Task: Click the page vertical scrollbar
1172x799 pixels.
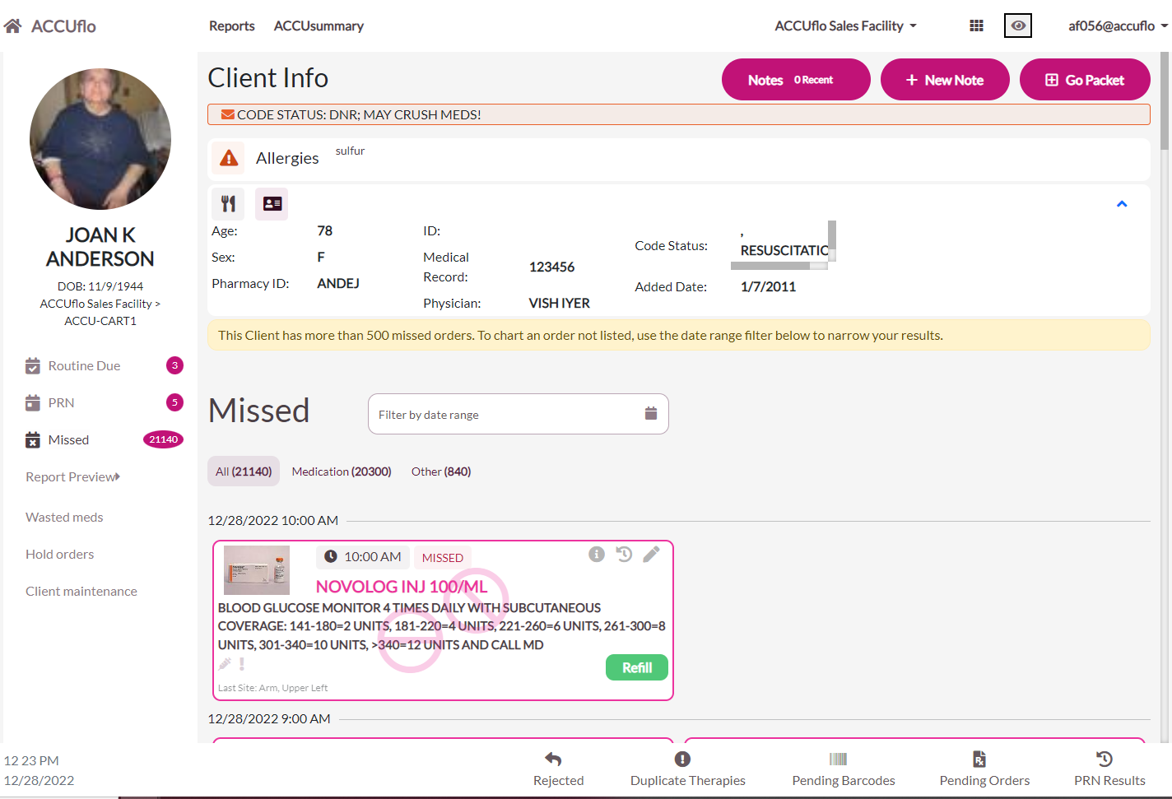Action: pyautogui.click(x=1165, y=100)
